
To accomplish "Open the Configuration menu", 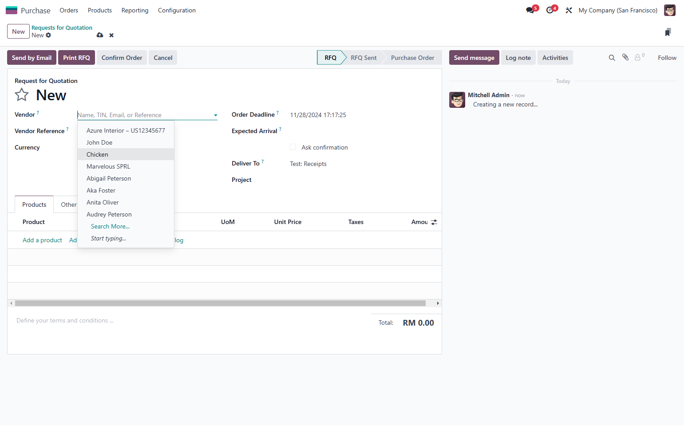I will pos(177,10).
